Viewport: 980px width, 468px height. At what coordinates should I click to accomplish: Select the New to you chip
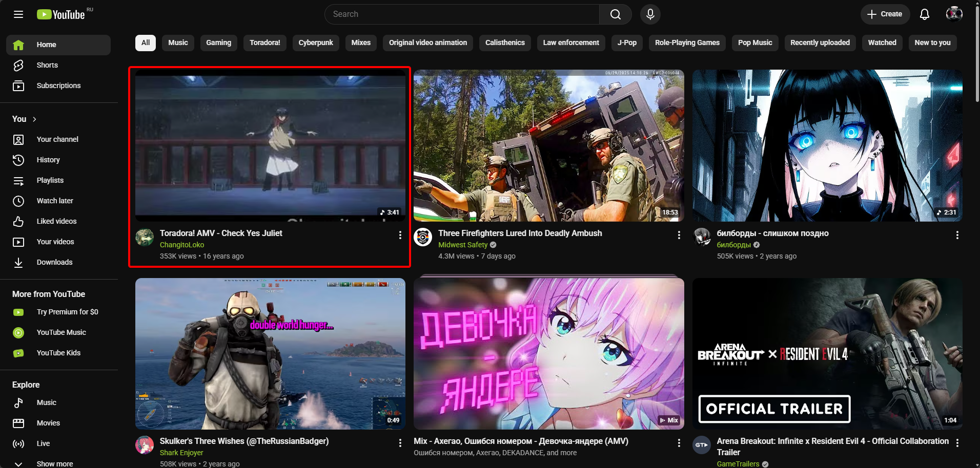point(932,43)
